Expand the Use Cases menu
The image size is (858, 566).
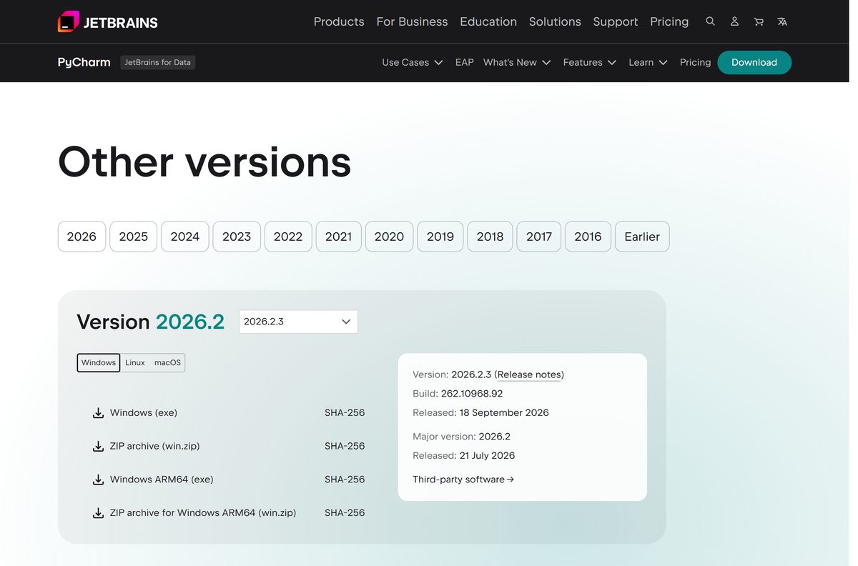(413, 62)
